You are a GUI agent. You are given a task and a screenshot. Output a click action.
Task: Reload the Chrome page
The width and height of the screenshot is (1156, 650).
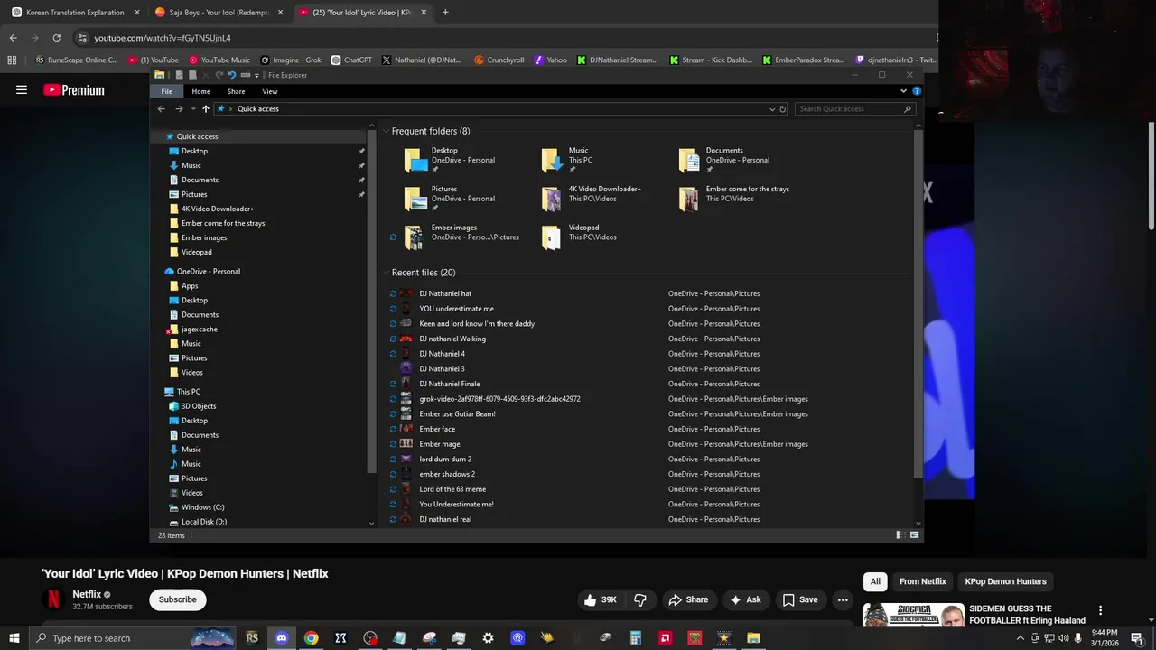click(56, 38)
